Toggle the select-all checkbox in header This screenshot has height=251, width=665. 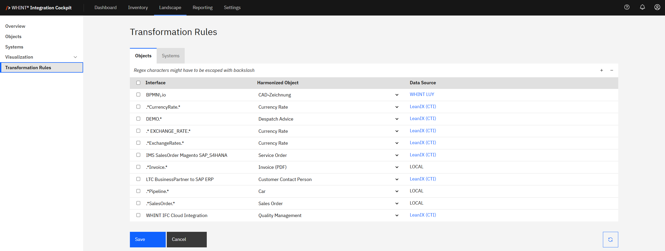[x=138, y=83]
